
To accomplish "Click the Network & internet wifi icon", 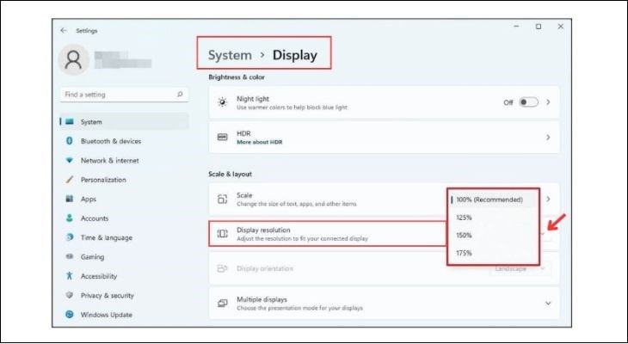I will coord(69,161).
